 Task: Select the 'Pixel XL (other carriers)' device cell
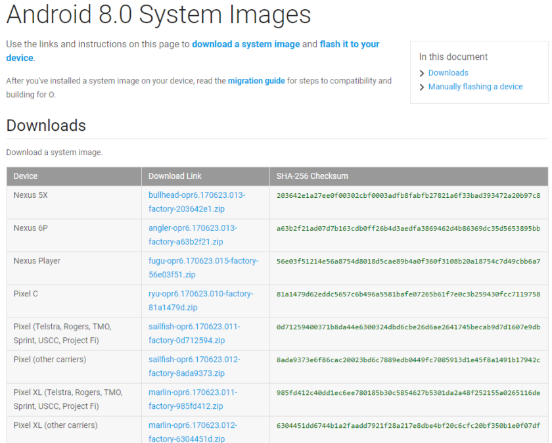[x=74, y=431]
